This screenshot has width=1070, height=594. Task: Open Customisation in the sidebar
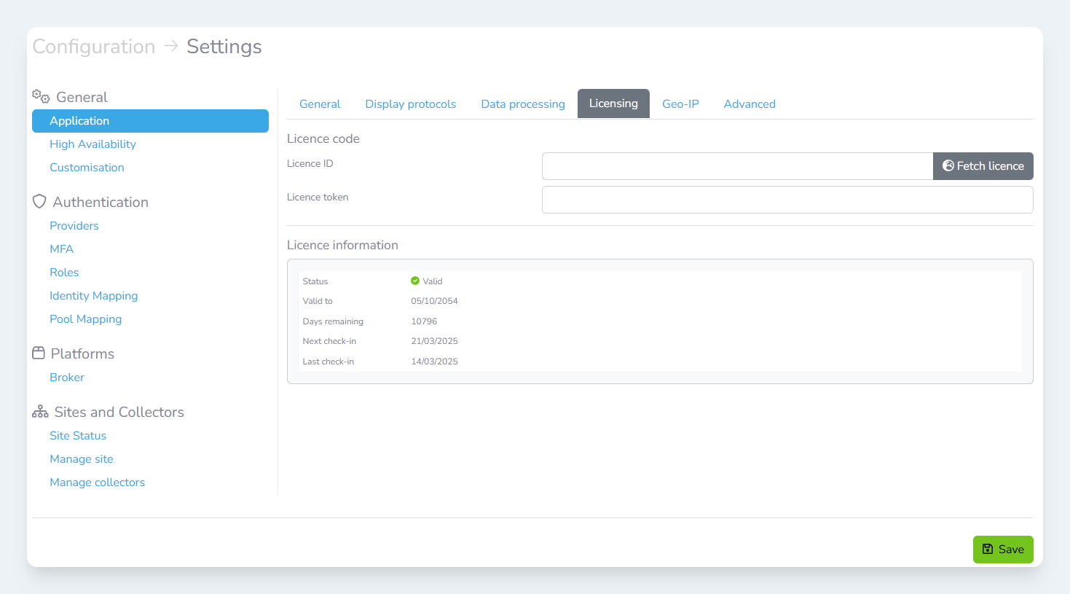click(87, 168)
